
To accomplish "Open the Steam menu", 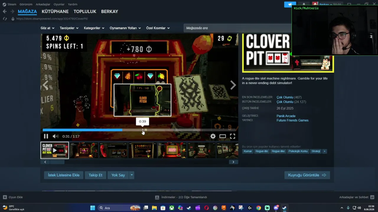I will (x=12, y=4).
